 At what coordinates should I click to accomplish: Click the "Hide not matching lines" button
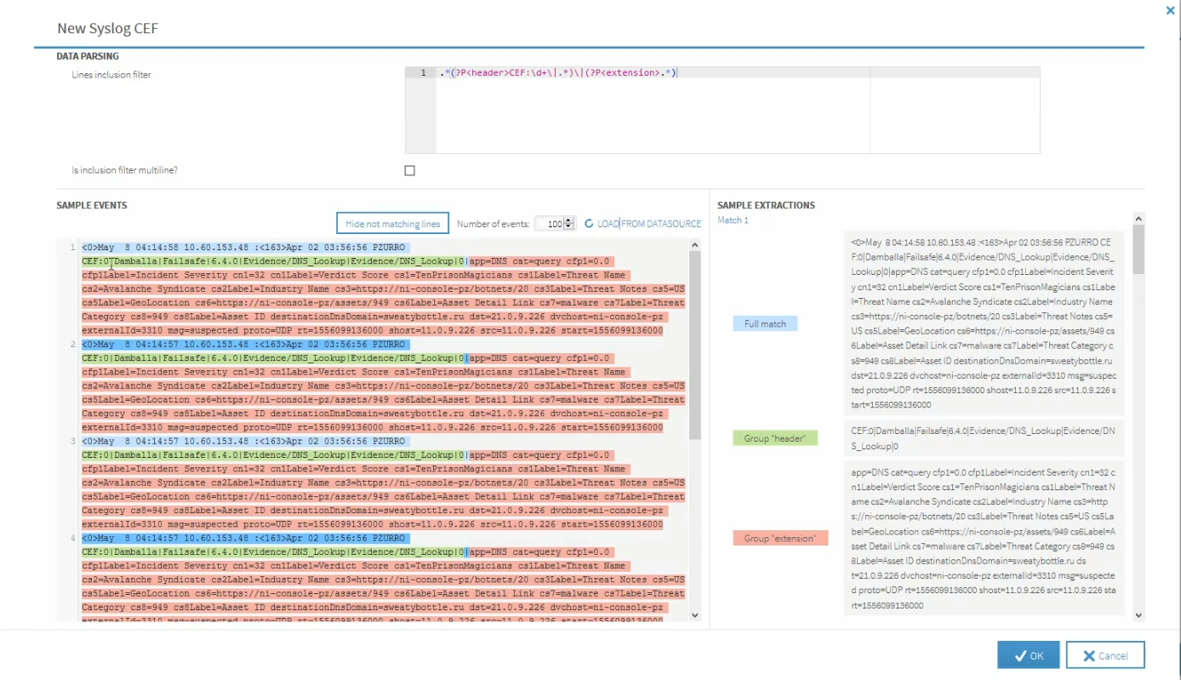(392, 222)
